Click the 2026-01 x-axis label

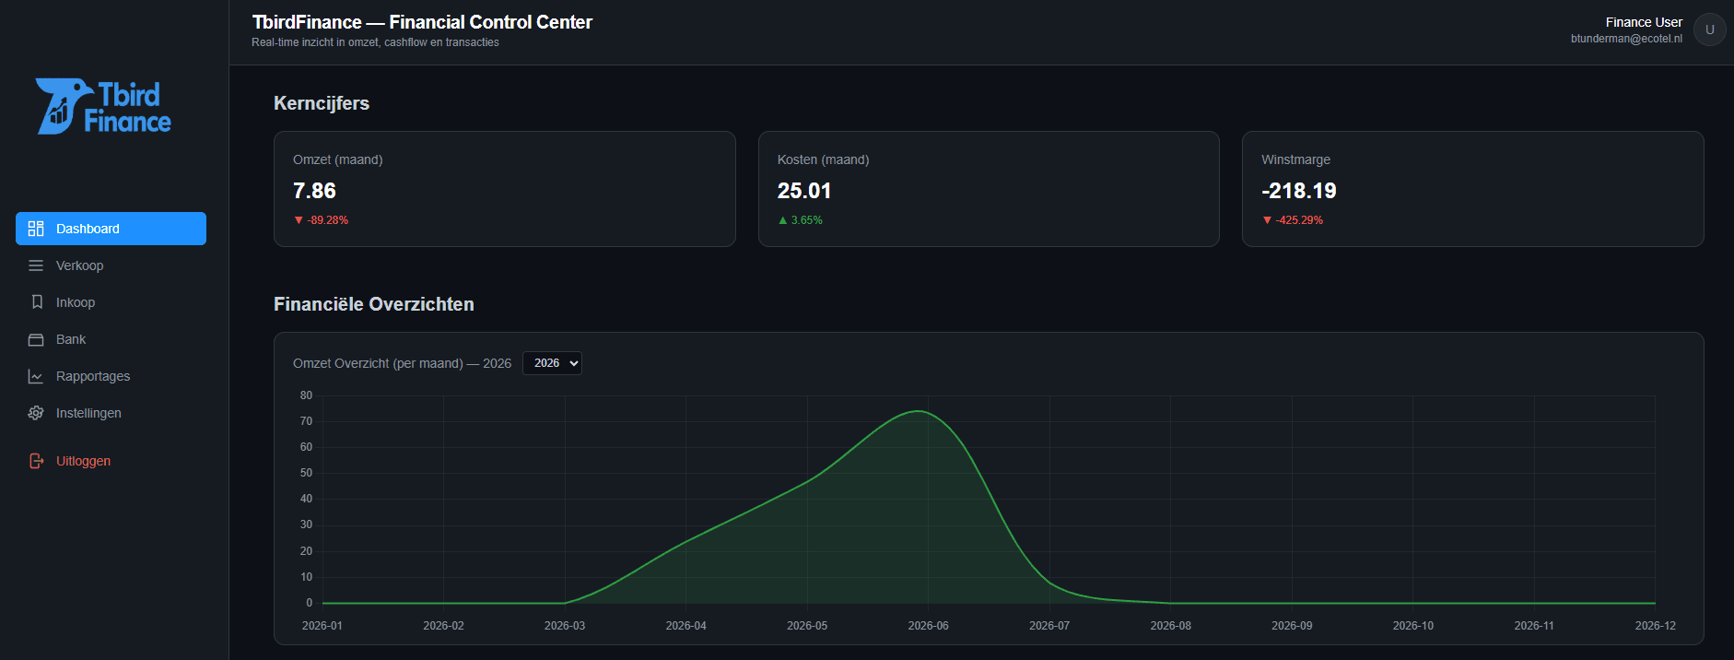(322, 626)
